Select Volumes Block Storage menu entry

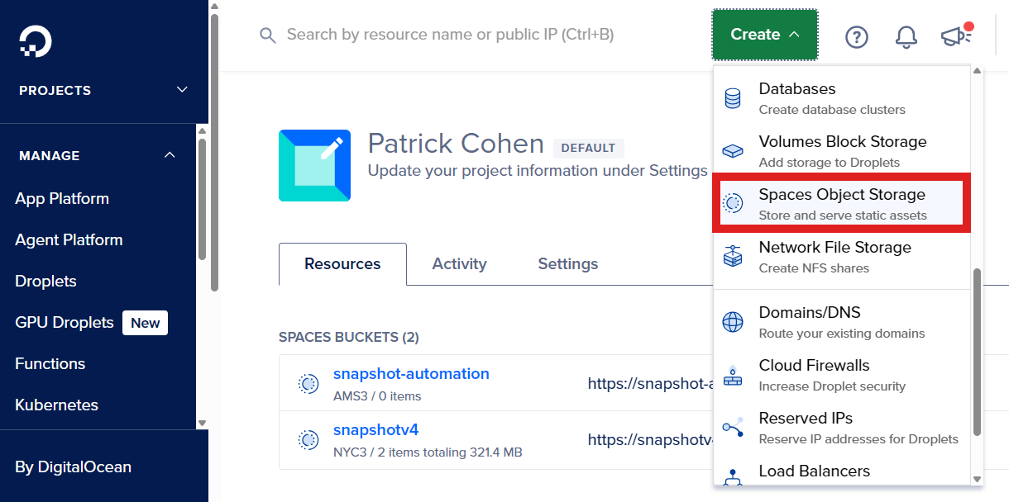coord(841,151)
